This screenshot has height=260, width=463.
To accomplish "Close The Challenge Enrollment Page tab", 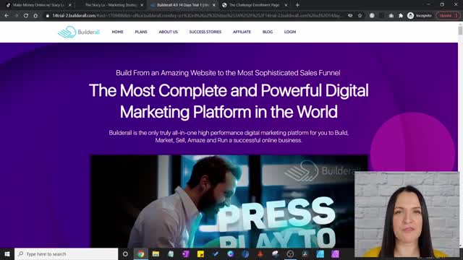I will click(x=286, y=5).
